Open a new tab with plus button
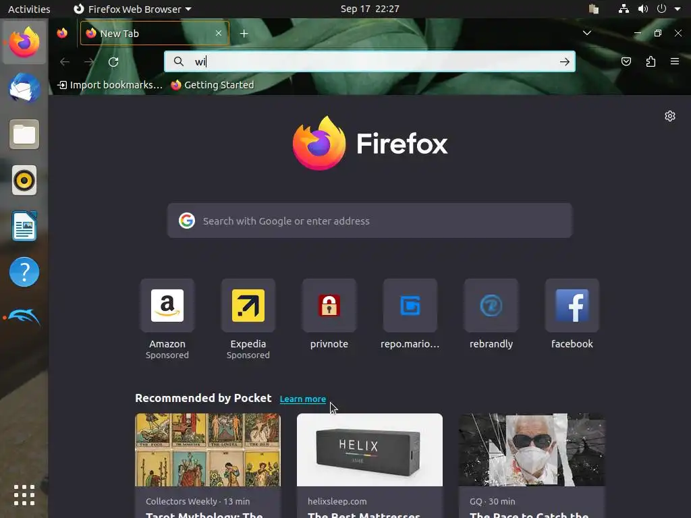Screen dimensions: 691x518 point(244,34)
